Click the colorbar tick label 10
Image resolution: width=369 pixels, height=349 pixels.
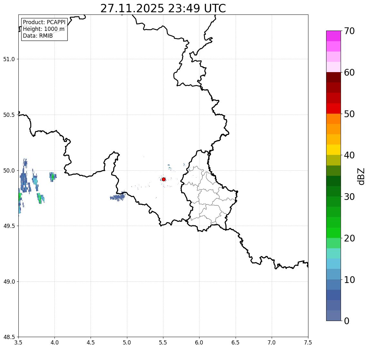point(349,280)
